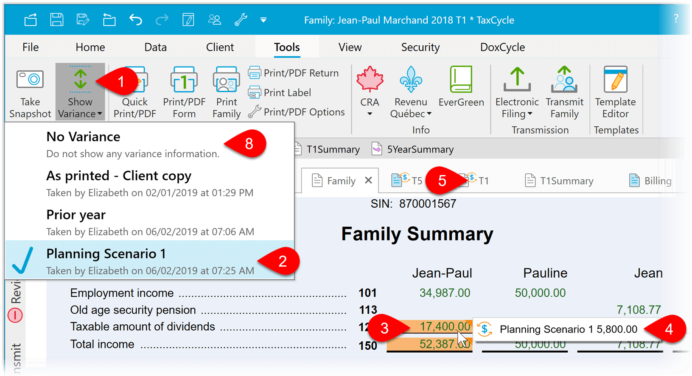Choose As printed - Client copy snapshot
This screenshot has height=376, width=692.
click(149, 183)
